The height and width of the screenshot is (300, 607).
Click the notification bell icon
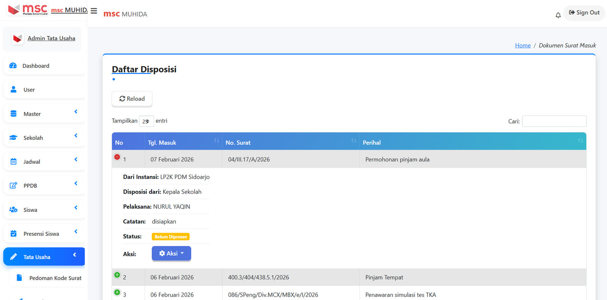click(558, 15)
